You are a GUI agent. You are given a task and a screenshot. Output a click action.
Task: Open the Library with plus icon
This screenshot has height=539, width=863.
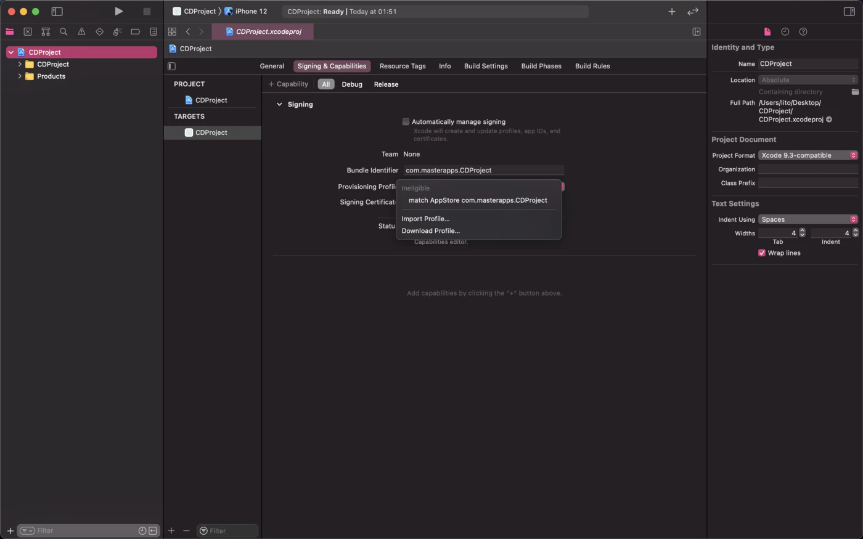point(671,11)
